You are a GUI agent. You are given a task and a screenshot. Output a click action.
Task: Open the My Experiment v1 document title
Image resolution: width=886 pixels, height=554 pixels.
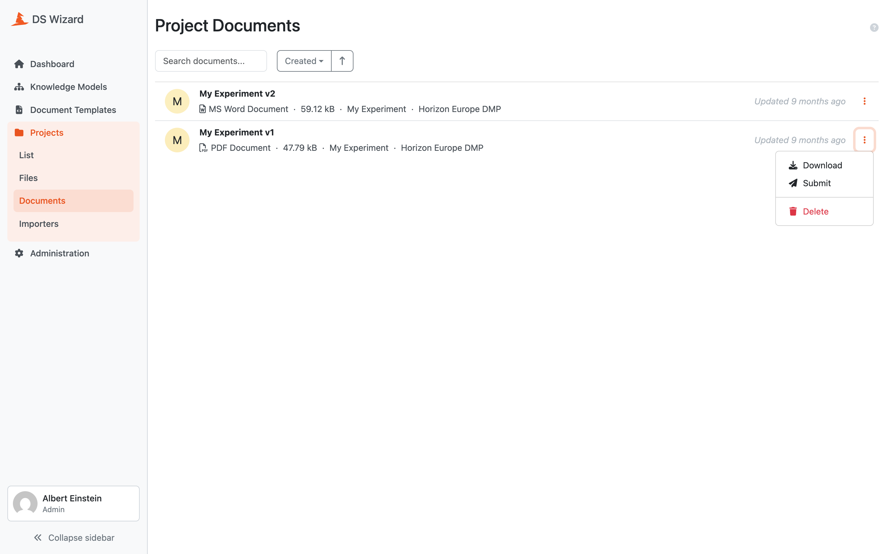[x=237, y=132]
